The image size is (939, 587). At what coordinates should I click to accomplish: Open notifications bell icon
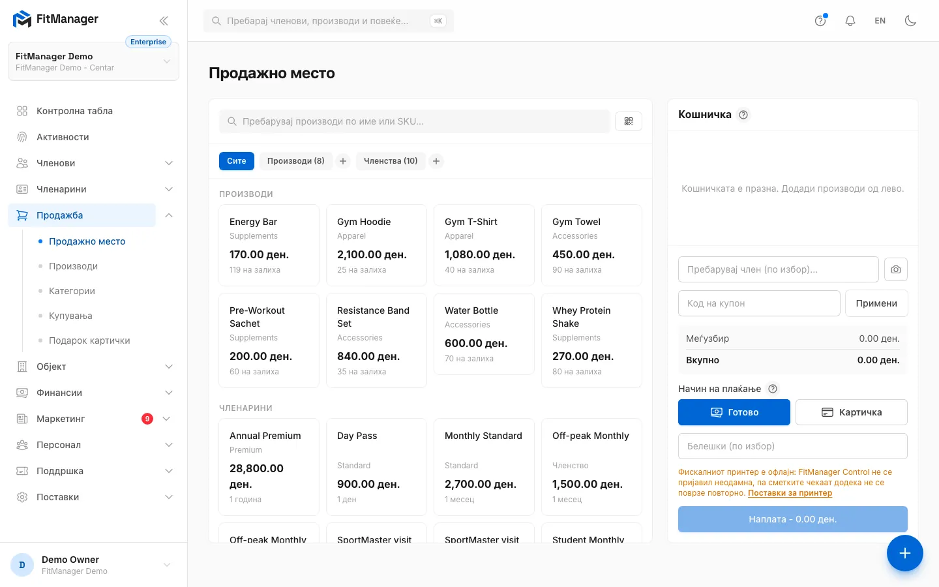[850, 20]
